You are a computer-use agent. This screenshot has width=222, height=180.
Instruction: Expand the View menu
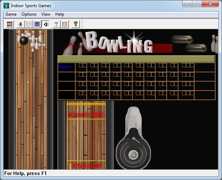coord(46,14)
